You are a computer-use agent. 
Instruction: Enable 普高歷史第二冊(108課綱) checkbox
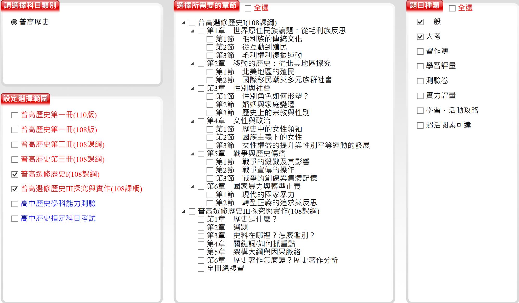[x=15, y=145]
